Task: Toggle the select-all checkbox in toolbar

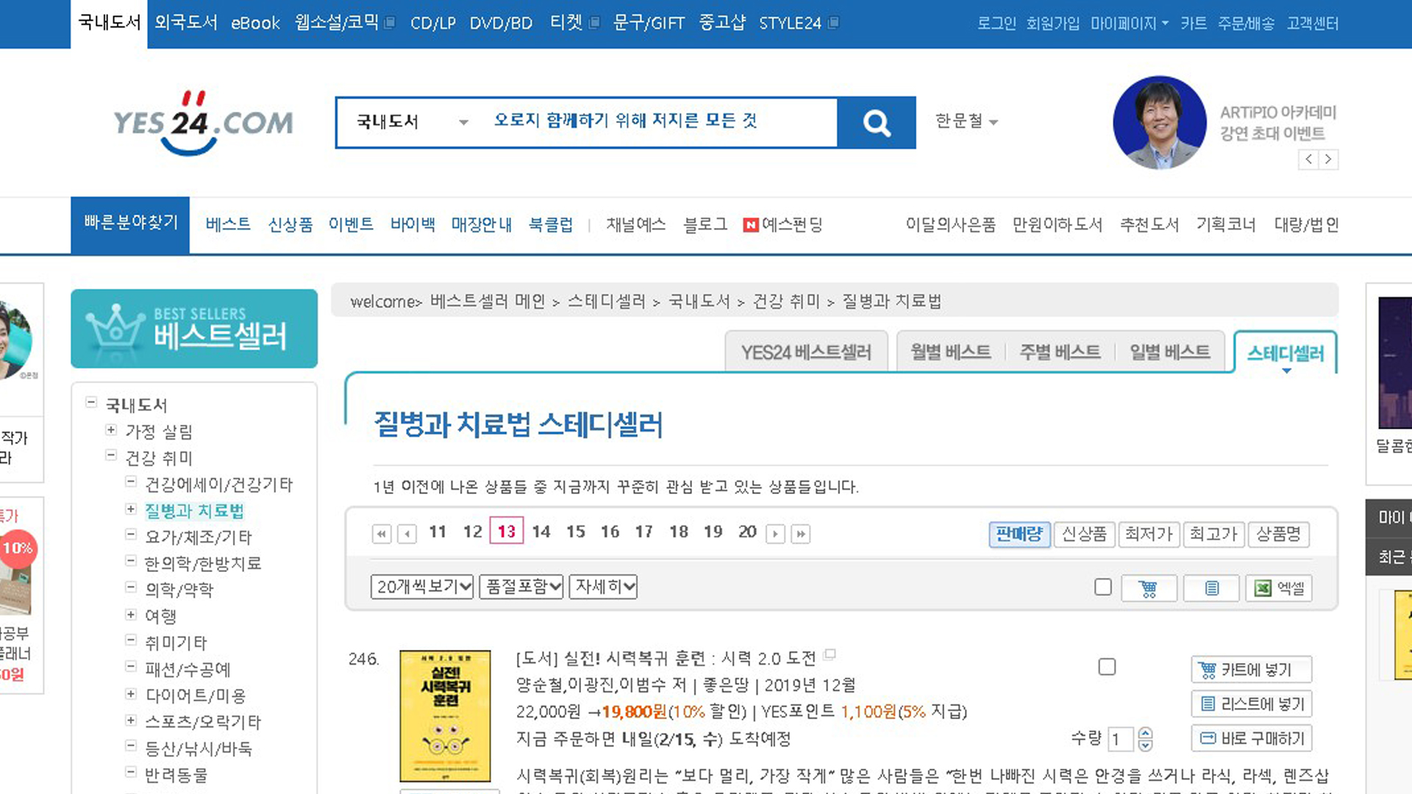Action: click(1102, 587)
